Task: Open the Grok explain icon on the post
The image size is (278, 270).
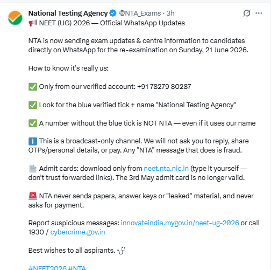Action: [247, 13]
